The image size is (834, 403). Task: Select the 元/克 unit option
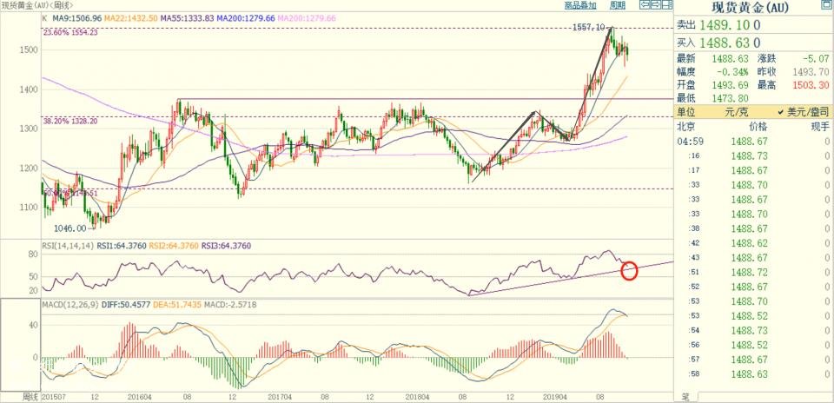tap(735, 113)
